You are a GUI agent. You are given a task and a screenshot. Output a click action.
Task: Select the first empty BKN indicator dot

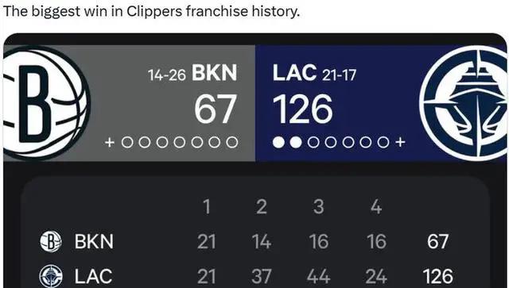tap(127, 142)
